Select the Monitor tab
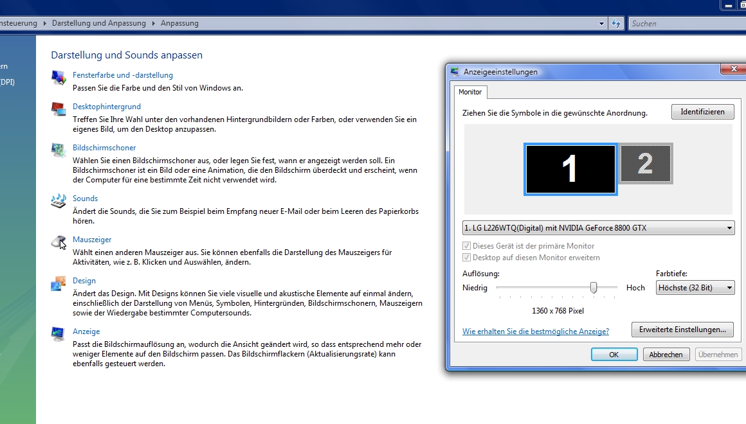The width and height of the screenshot is (746, 424). point(470,92)
